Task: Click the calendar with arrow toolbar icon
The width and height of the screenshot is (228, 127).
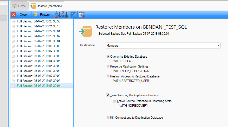Action: point(82,15)
